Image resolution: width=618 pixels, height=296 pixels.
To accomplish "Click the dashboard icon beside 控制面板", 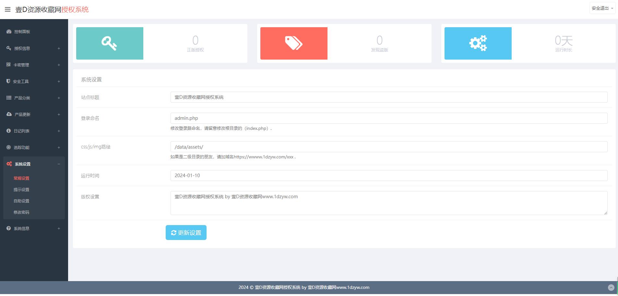I will pyautogui.click(x=9, y=31).
